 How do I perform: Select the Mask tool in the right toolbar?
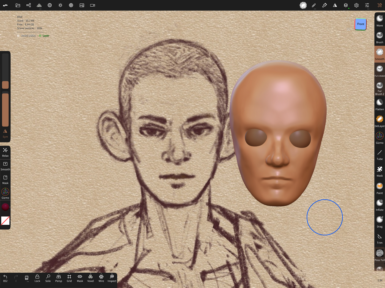(x=380, y=171)
